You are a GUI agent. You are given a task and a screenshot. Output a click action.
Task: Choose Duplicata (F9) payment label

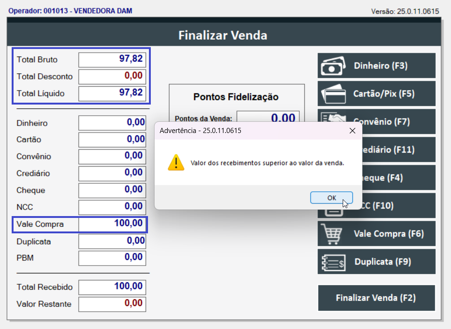(x=382, y=262)
